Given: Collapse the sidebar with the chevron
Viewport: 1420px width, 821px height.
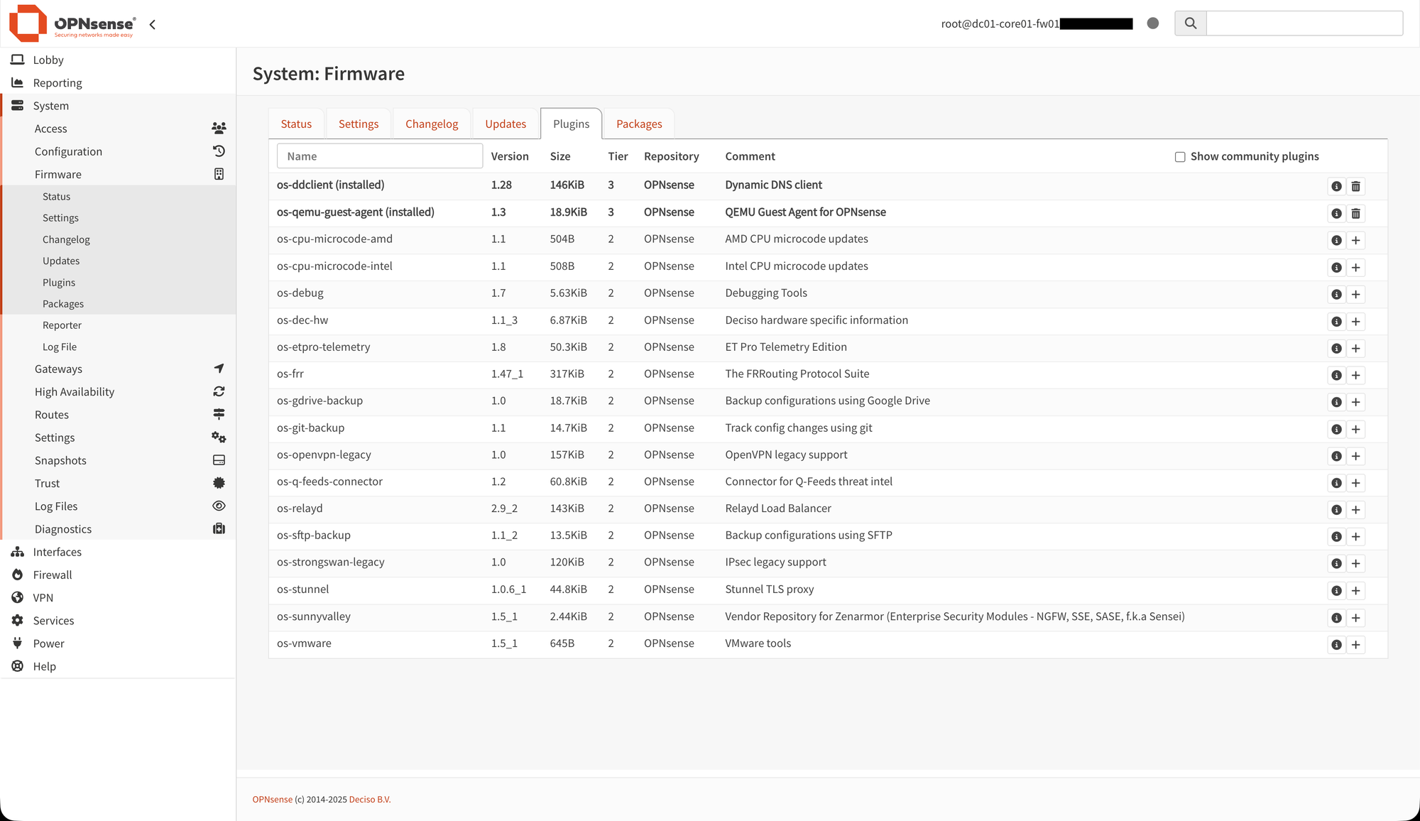Looking at the screenshot, I should click(153, 23).
